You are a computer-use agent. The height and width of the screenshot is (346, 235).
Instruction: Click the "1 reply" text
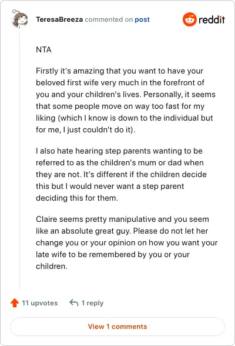(92, 303)
